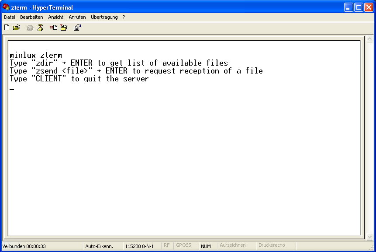Click the grayed Call phone icon

tap(30, 28)
